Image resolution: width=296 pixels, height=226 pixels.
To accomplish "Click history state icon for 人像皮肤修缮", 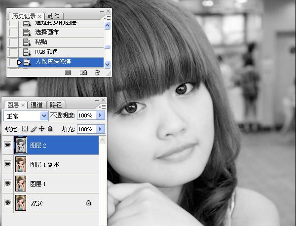I will (27, 62).
